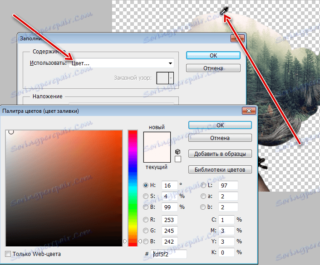This screenshot has width=320, height=265.
Task: Click the L field showing 97
Action: pos(228,185)
